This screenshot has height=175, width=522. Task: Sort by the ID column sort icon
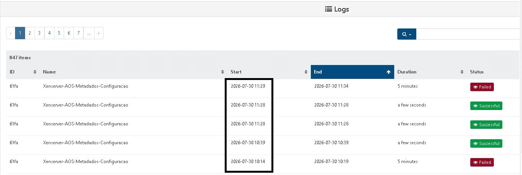pyautogui.click(x=35, y=72)
